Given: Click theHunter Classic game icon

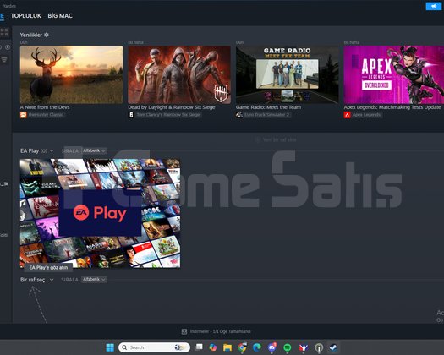Looking at the screenshot, I should pyautogui.click(x=23, y=115).
